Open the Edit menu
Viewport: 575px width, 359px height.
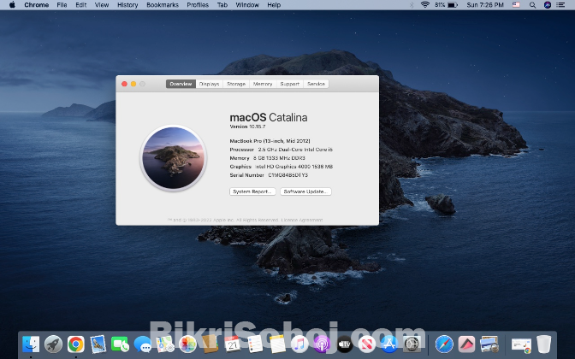[x=81, y=5]
